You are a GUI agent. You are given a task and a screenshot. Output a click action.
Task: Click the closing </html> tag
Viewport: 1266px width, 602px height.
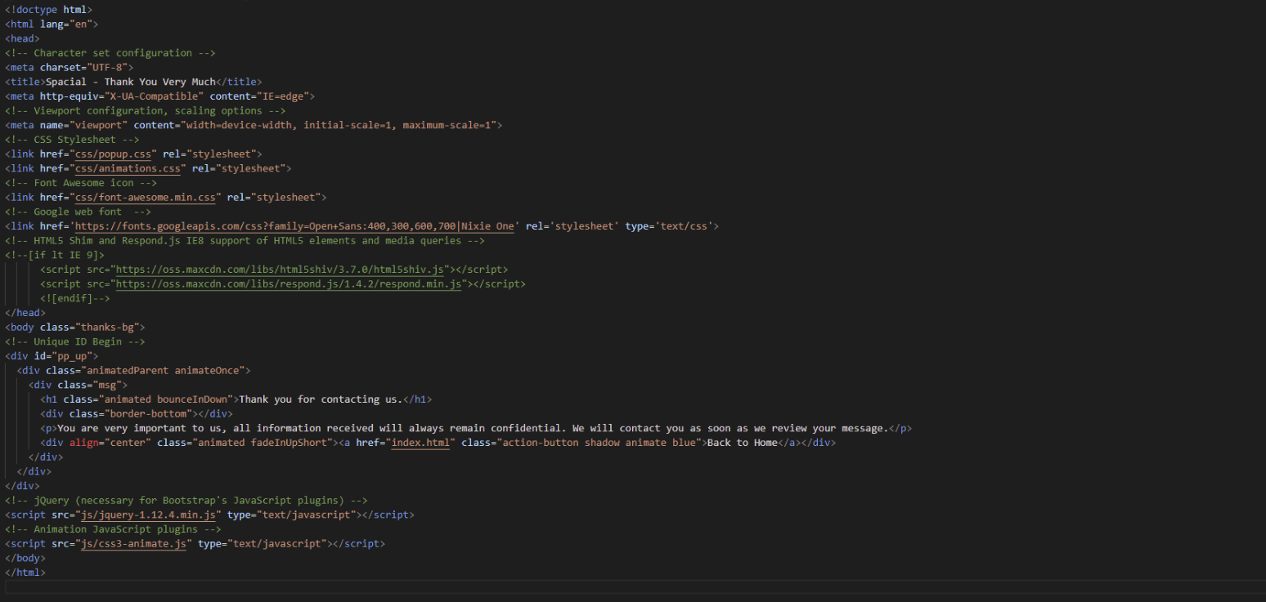coord(25,573)
